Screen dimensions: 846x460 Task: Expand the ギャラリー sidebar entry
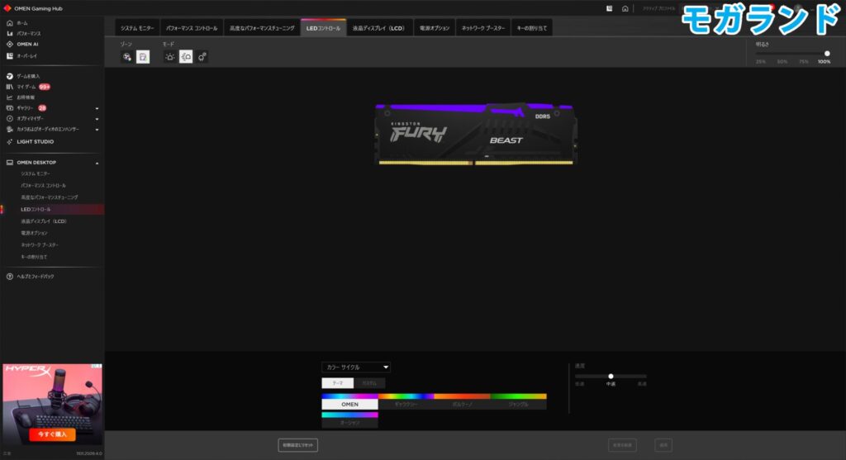pyautogui.click(x=97, y=107)
